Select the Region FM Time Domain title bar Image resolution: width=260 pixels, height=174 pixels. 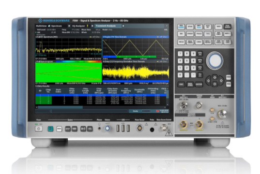pos(136,37)
